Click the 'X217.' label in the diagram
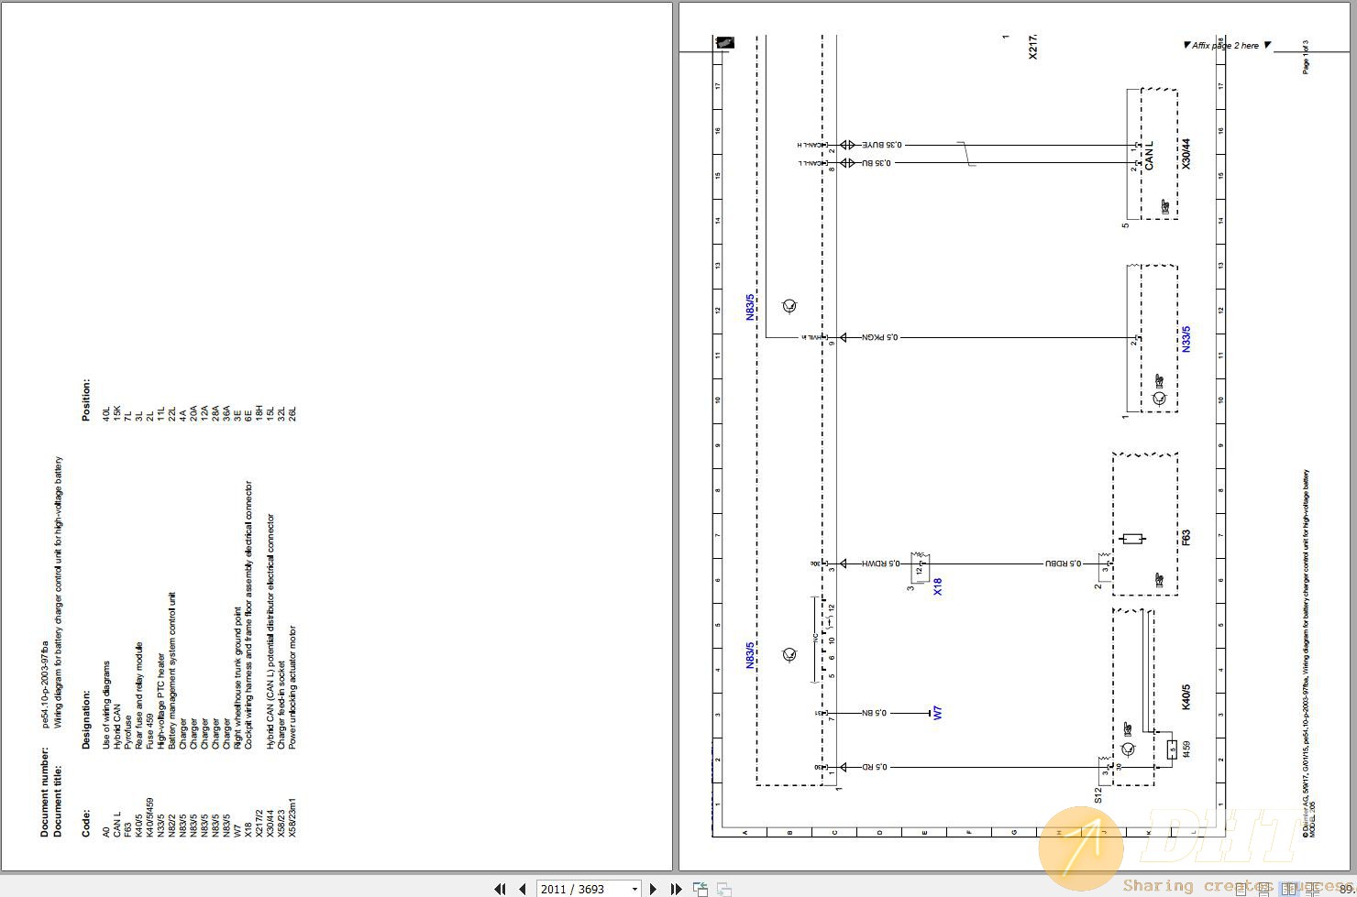1357x897 pixels. tap(1033, 48)
